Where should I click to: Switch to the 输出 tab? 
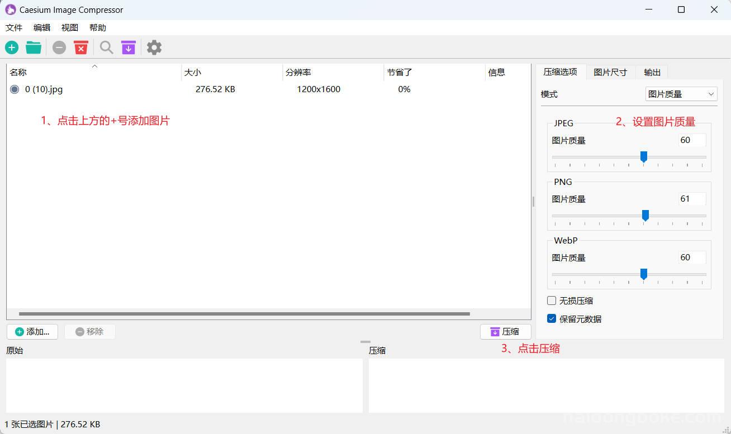(652, 72)
